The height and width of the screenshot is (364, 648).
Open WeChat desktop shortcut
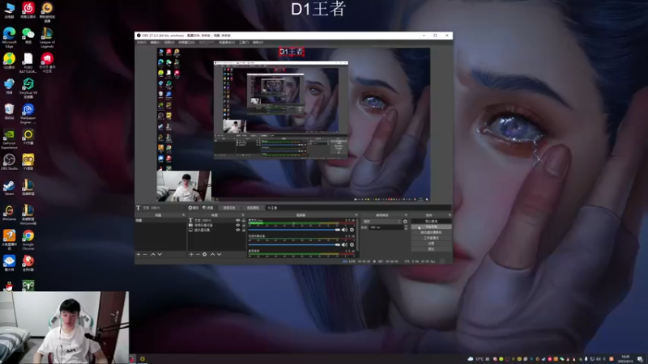pyautogui.click(x=28, y=35)
